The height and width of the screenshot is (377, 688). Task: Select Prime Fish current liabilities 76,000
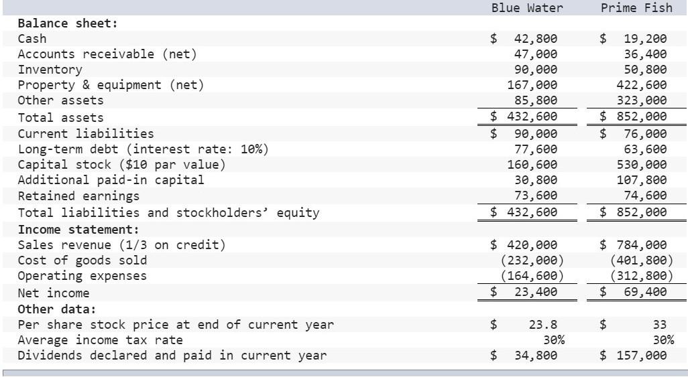pos(646,133)
